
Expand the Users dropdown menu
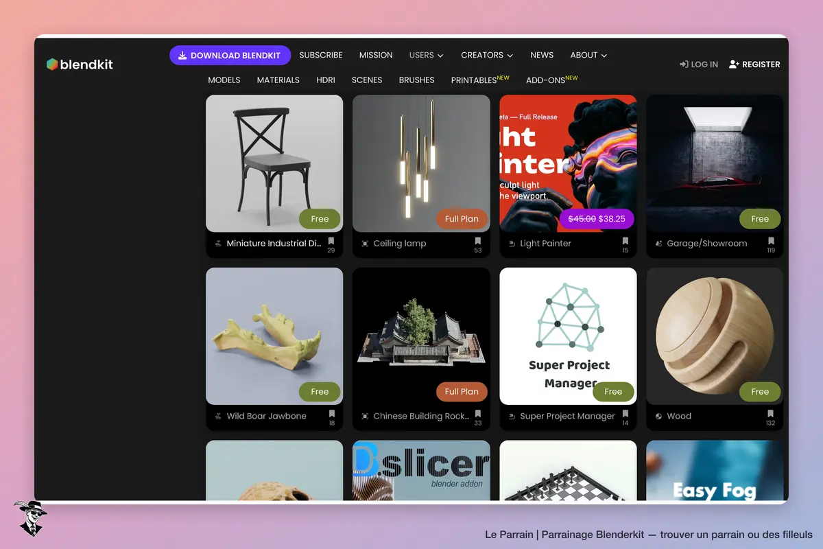pyautogui.click(x=426, y=55)
